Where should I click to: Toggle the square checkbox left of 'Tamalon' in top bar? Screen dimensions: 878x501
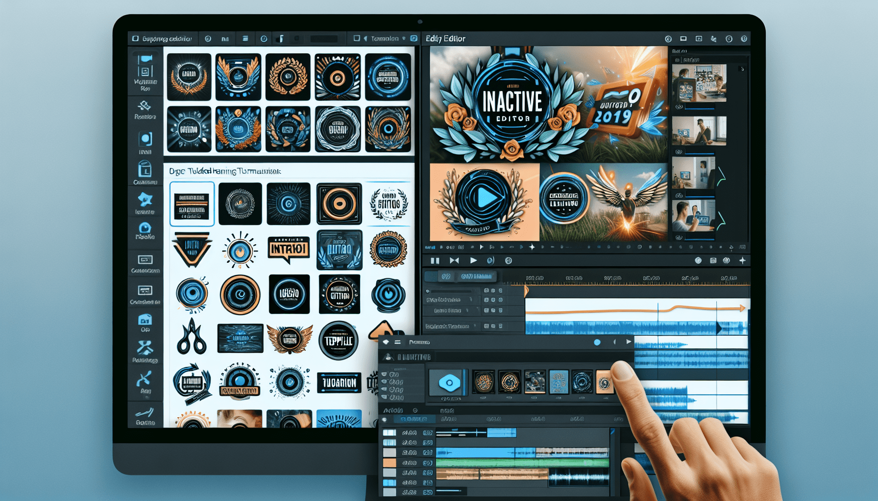click(357, 38)
